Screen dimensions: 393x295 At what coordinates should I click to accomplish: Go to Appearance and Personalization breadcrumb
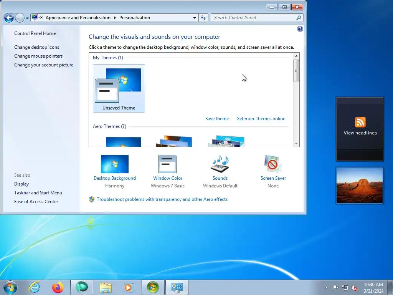click(78, 18)
